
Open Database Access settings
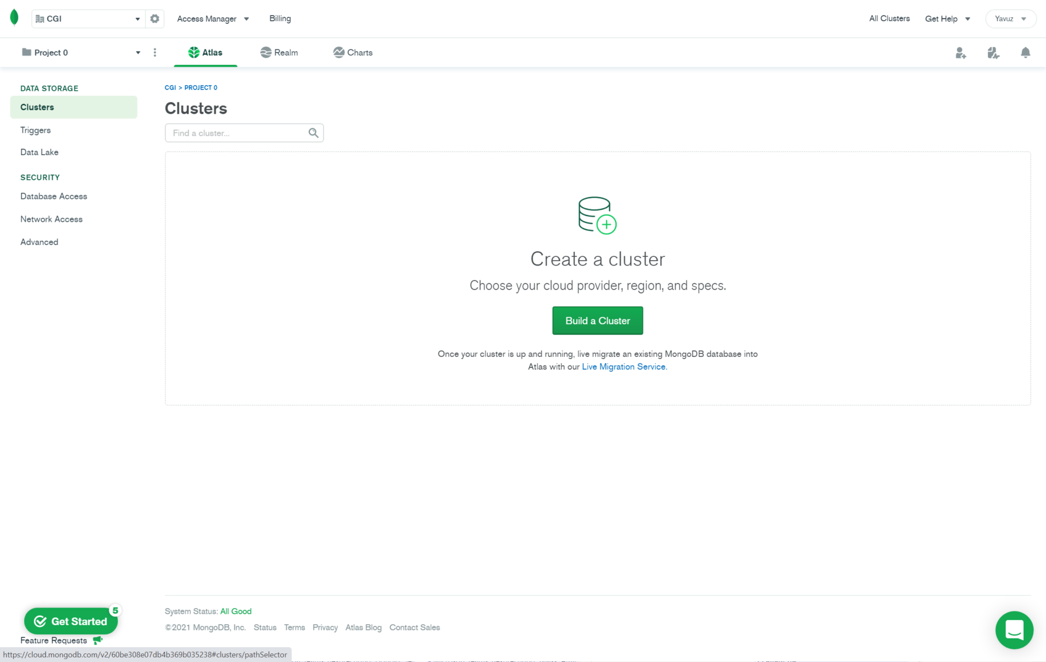pyautogui.click(x=53, y=196)
